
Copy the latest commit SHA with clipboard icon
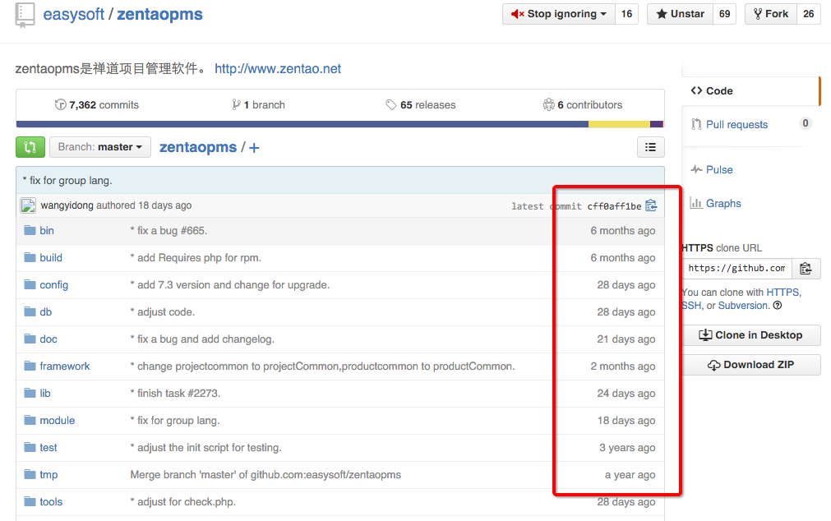click(x=651, y=205)
